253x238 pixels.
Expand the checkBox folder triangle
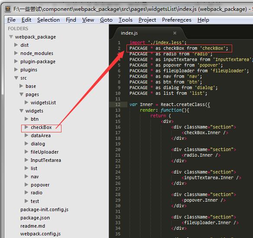point(26,127)
